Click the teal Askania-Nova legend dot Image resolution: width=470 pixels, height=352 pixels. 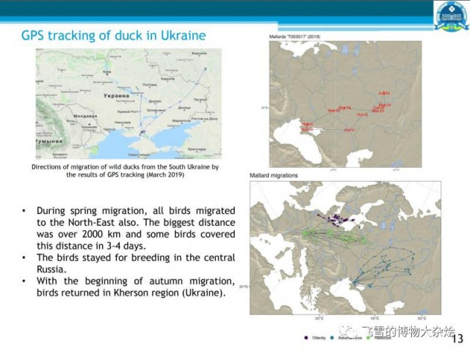click(332, 337)
